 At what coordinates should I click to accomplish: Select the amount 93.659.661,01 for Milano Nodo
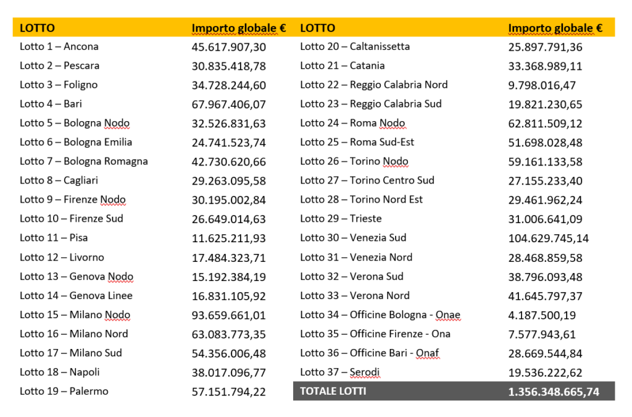228,315
